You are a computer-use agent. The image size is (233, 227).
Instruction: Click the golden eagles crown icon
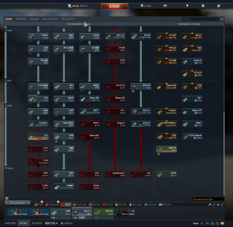[166, 6]
